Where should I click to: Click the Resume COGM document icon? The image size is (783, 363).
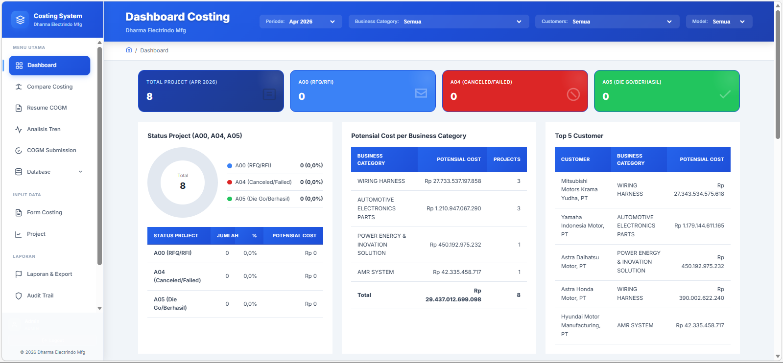click(x=19, y=108)
